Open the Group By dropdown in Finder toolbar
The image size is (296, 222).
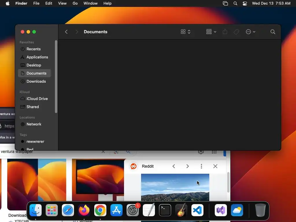click(211, 32)
